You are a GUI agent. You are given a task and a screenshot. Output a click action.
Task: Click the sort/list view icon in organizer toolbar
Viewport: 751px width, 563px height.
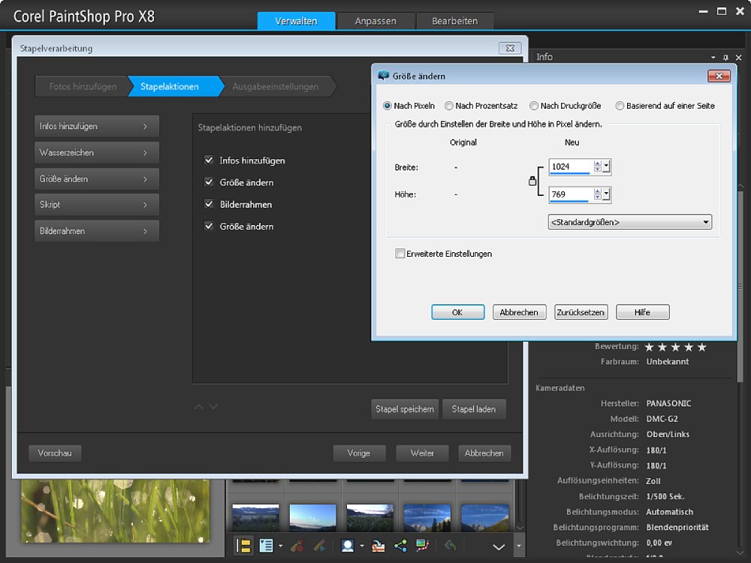267,545
